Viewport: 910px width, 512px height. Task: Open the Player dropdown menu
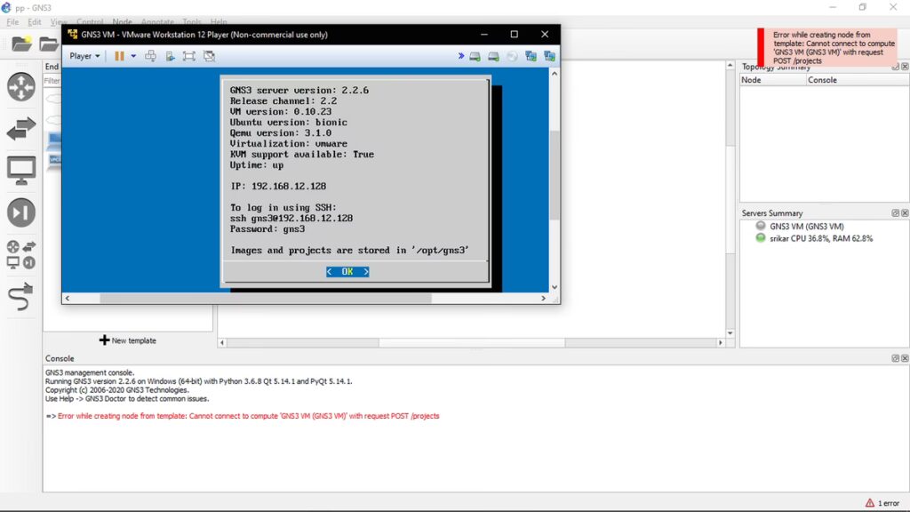[x=84, y=56]
